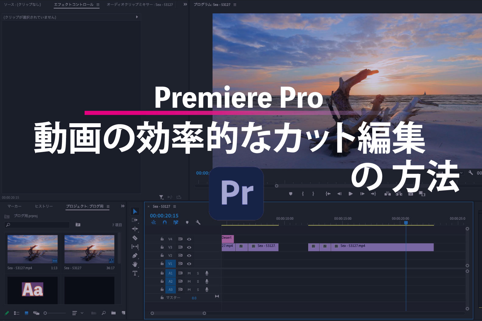Toggle V1 track output eye
The height and width of the screenshot is (321, 482).
(189, 263)
